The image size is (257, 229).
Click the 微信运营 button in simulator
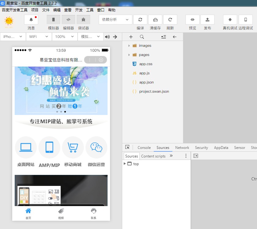(96, 152)
